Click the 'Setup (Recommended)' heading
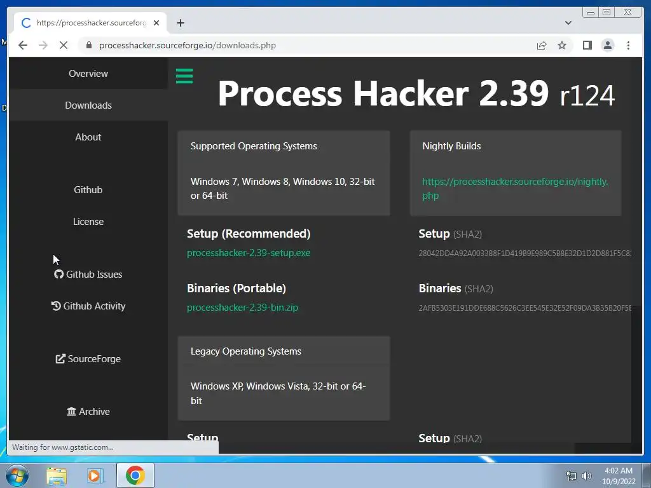Image resolution: width=651 pixels, height=488 pixels. pos(249,234)
